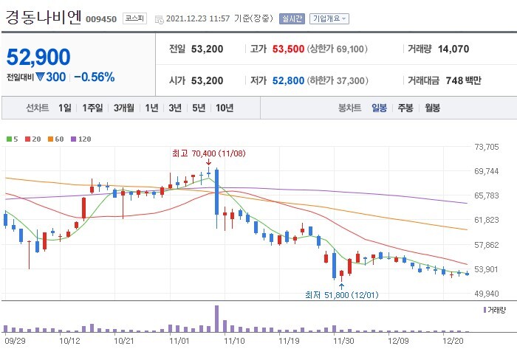Click the green 5-day moving average swatch
Viewport: 517px width, 360px height.
(9, 139)
